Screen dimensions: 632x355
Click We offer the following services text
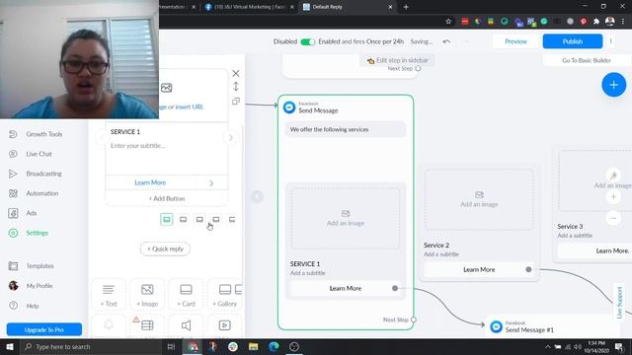(x=329, y=129)
